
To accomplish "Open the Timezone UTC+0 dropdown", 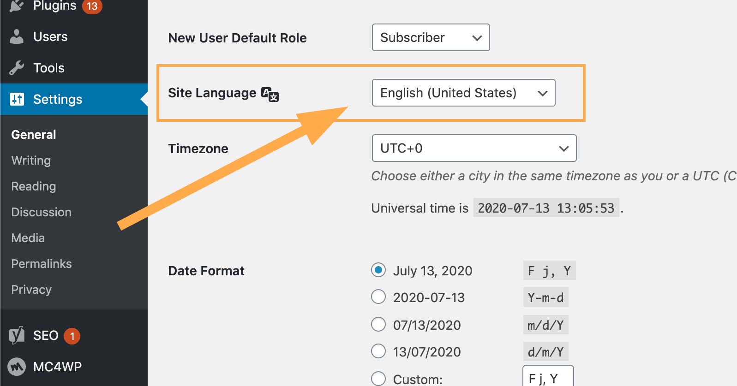I will click(x=474, y=148).
